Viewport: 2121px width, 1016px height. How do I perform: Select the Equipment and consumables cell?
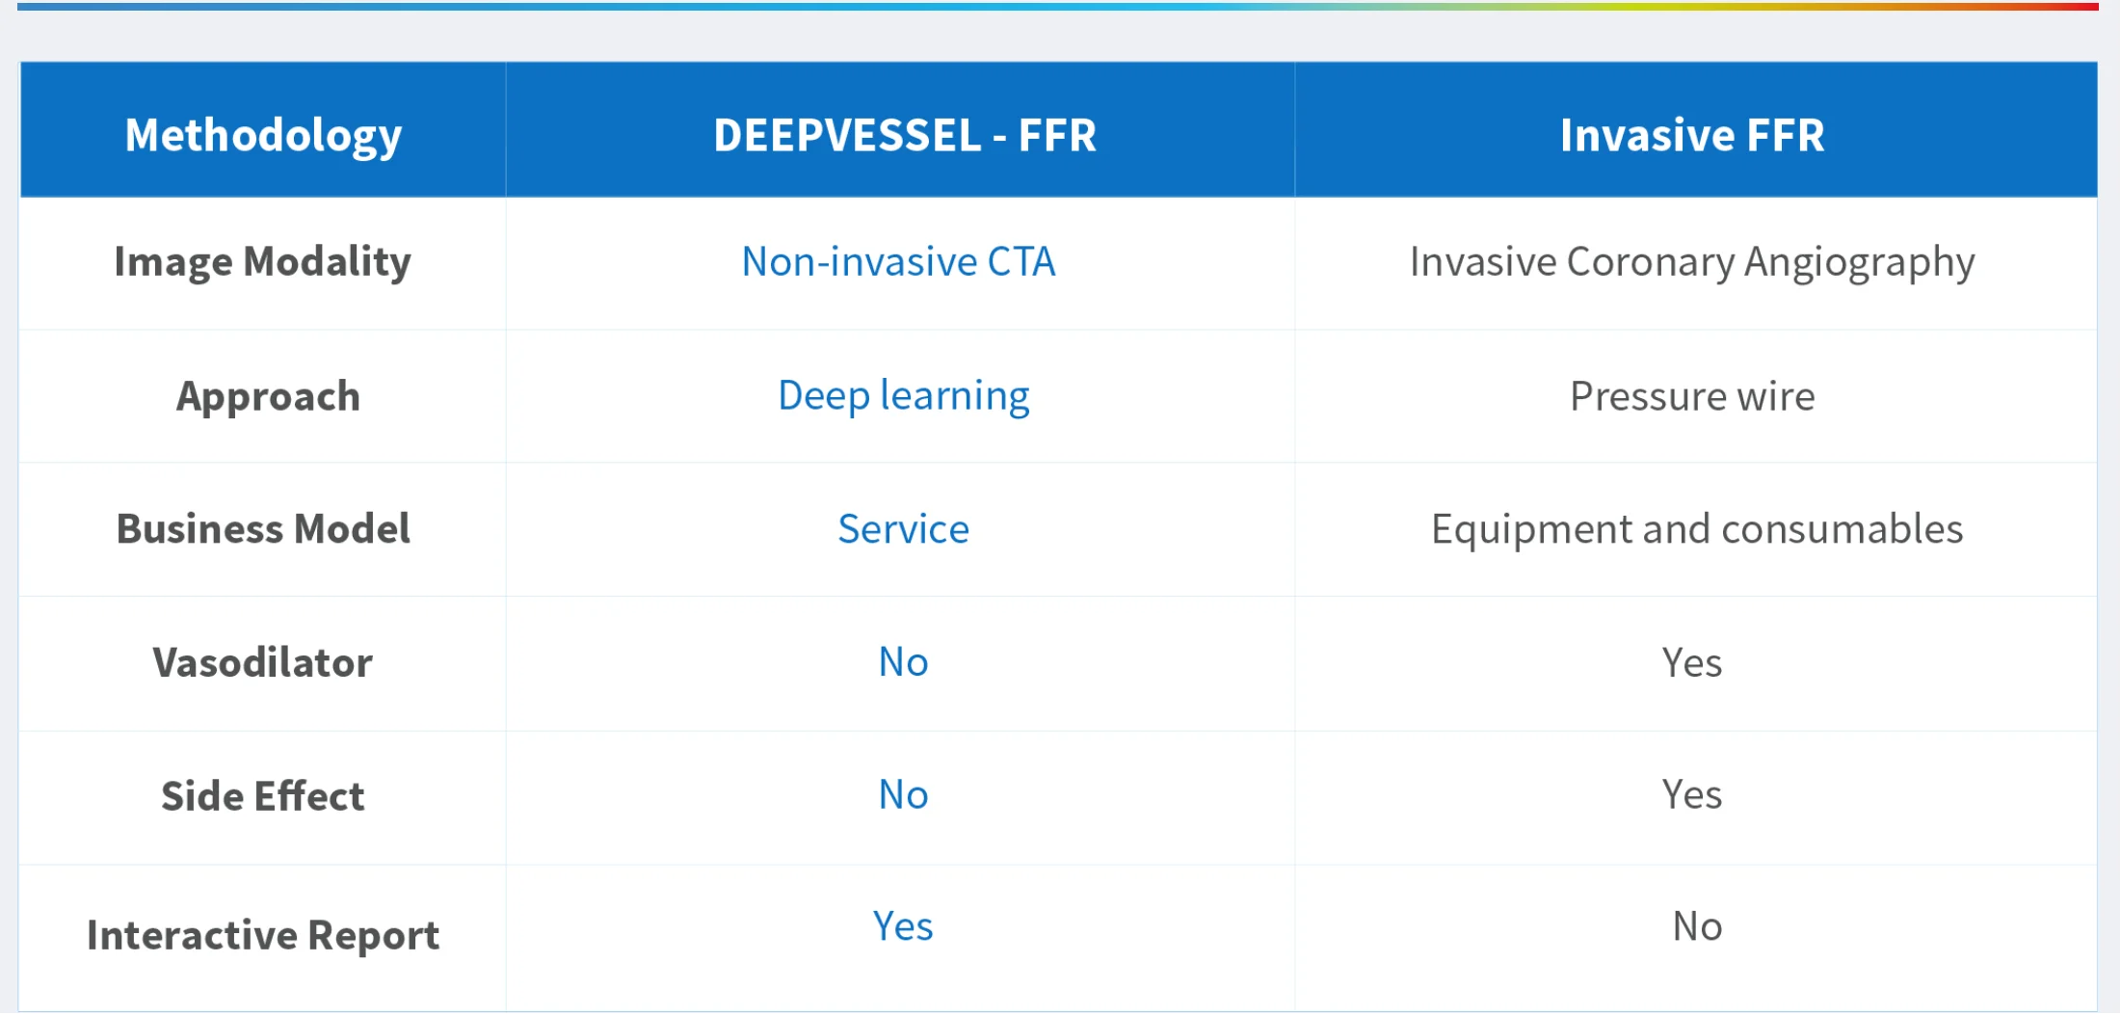1696,529
